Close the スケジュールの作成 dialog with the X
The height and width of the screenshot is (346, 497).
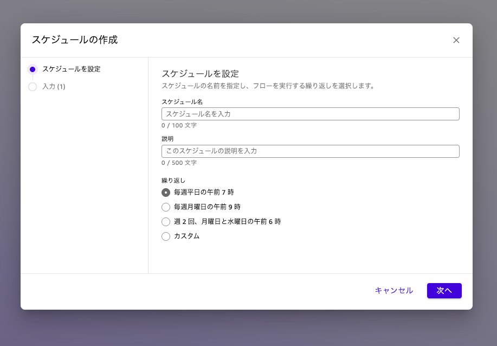456,40
